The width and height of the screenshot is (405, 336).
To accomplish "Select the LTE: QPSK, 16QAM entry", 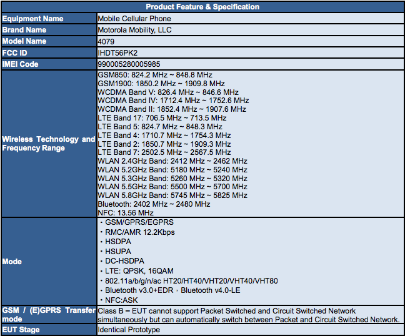I will point(138,271).
